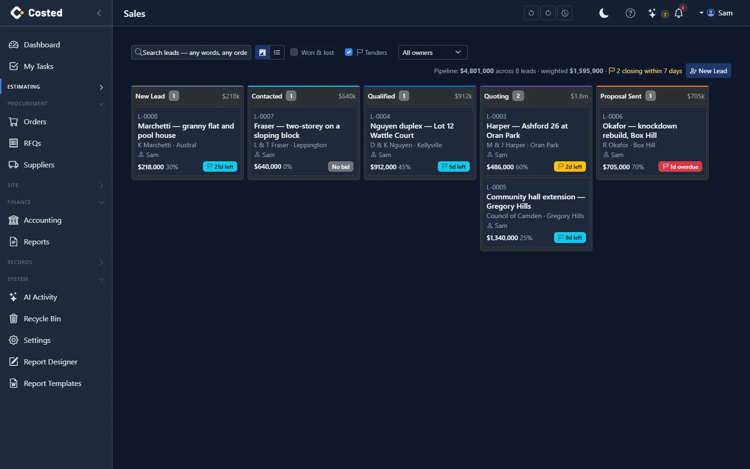Click the $1,340,000 amount

coord(502,238)
